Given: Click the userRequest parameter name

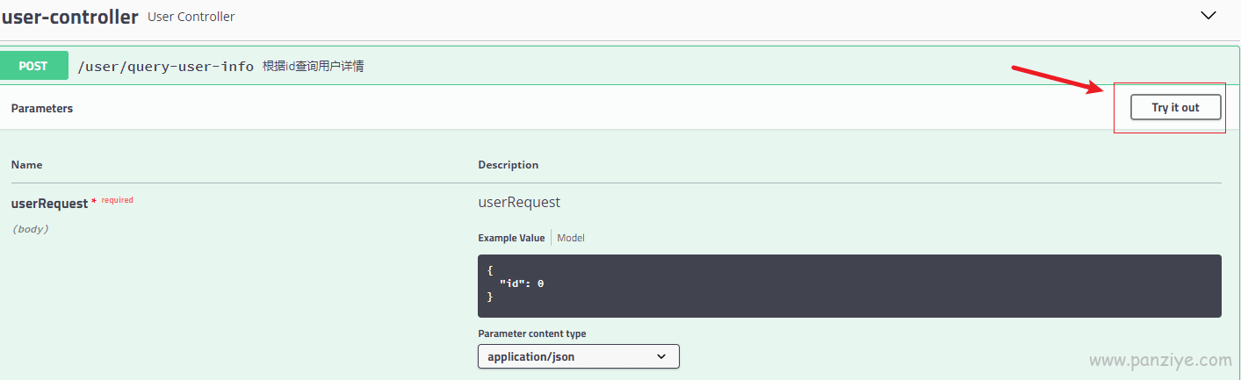Looking at the screenshot, I should click(49, 203).
